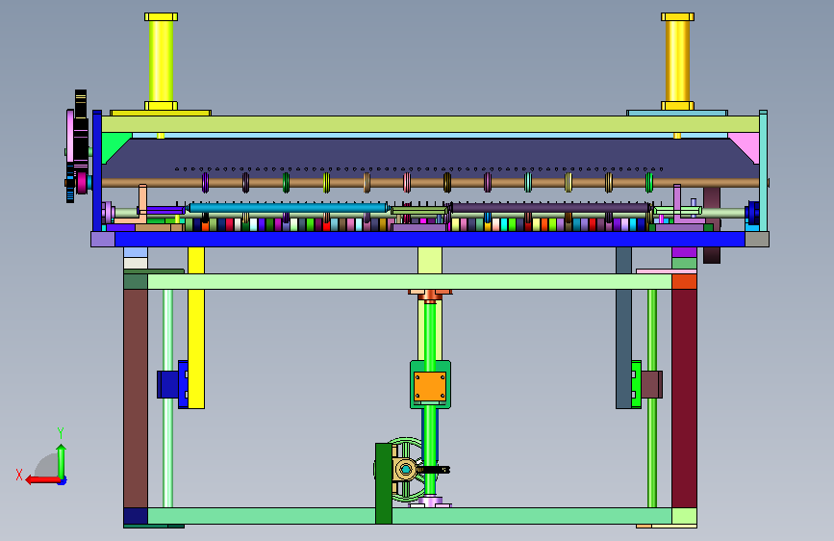Pick the black gear on the left end
This screenshot has width=834, height=541.
[x=80, y=143]
